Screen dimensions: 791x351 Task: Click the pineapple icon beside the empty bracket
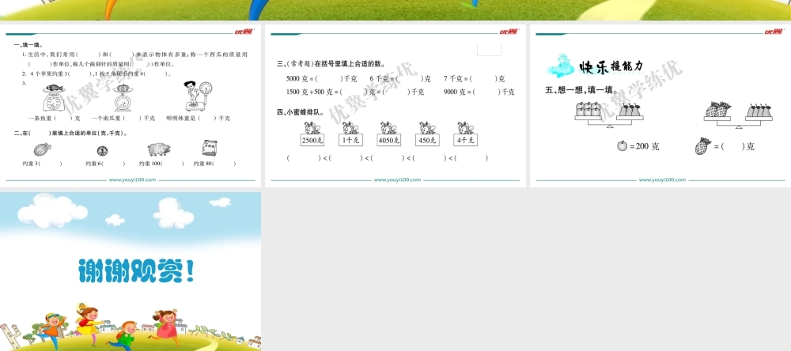702,146
